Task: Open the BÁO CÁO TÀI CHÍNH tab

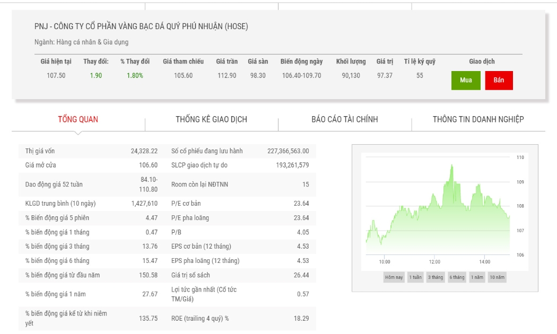Action: click(x=345, y=119)
